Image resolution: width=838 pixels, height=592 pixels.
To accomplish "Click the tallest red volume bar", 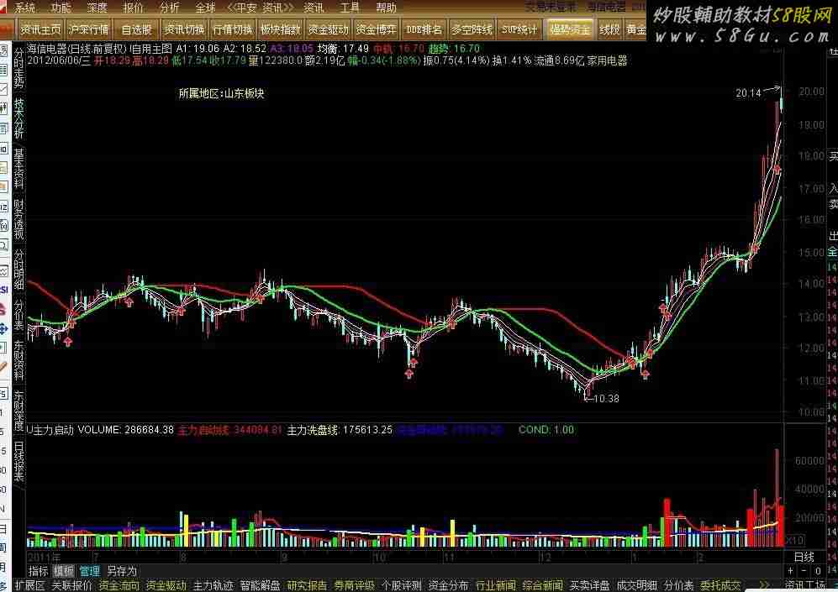I will point(777,495).
